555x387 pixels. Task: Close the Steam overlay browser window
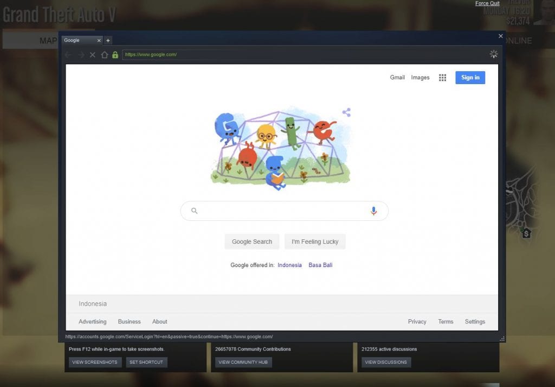click(x=500, y=36)
